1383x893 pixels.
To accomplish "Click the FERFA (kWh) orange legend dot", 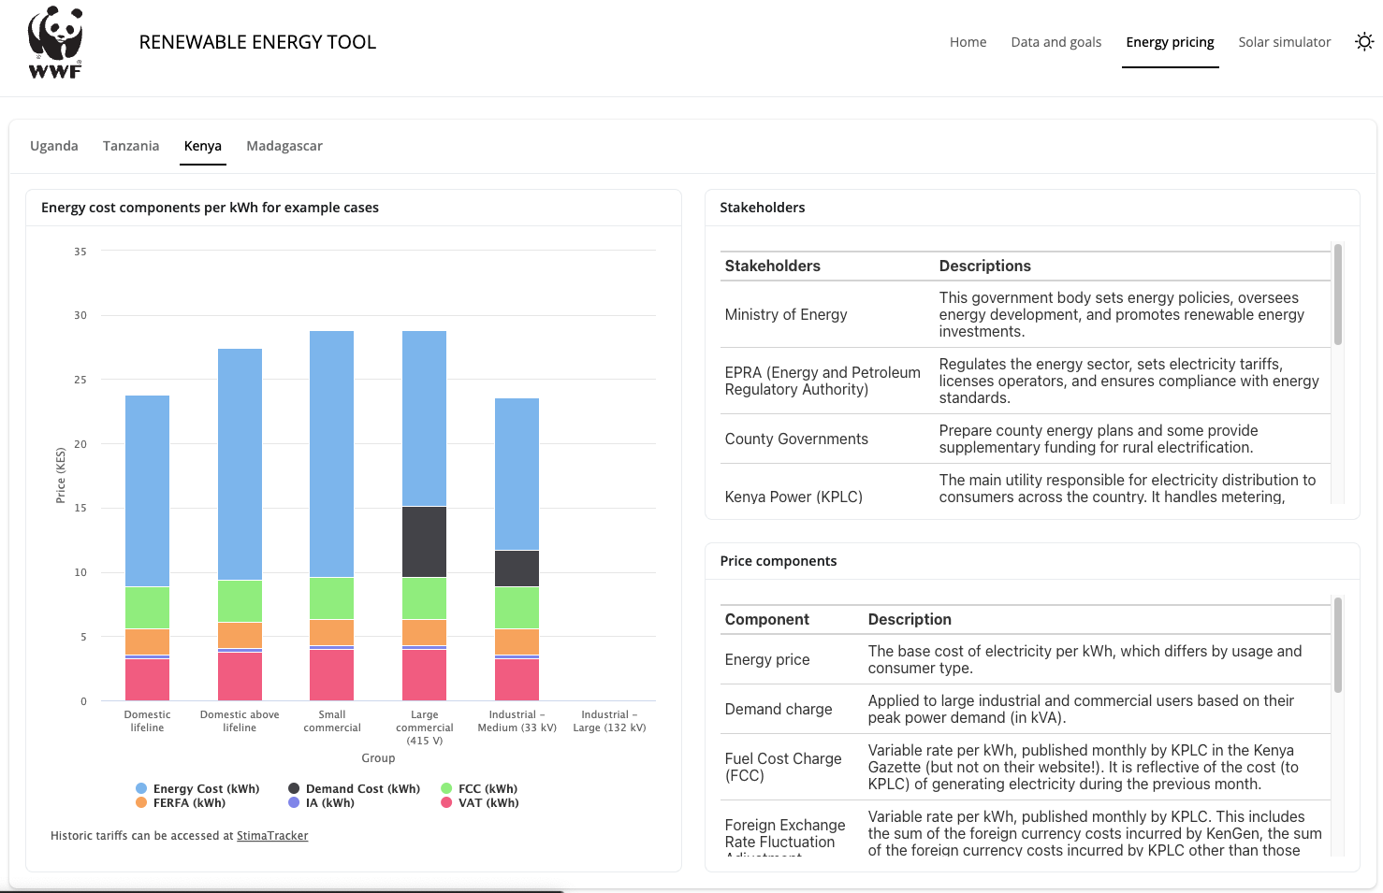I will [x=141, y=802].
